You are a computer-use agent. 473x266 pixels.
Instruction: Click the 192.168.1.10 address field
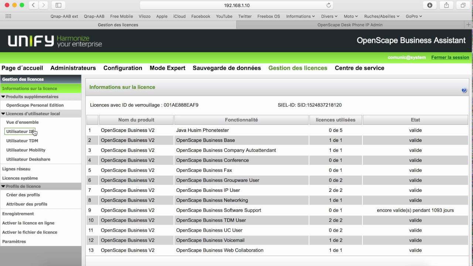pyautogui.click(x=236, y=5)
